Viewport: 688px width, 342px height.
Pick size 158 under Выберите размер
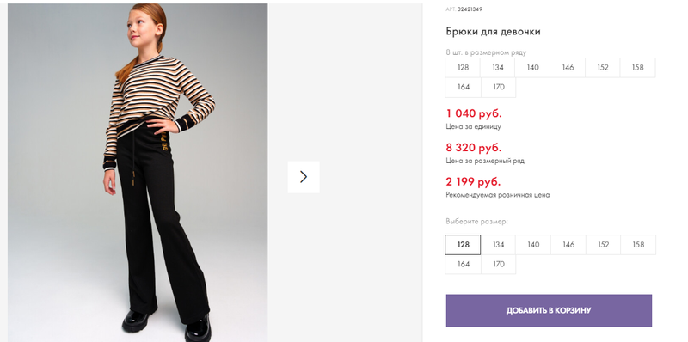pos(638,245)
